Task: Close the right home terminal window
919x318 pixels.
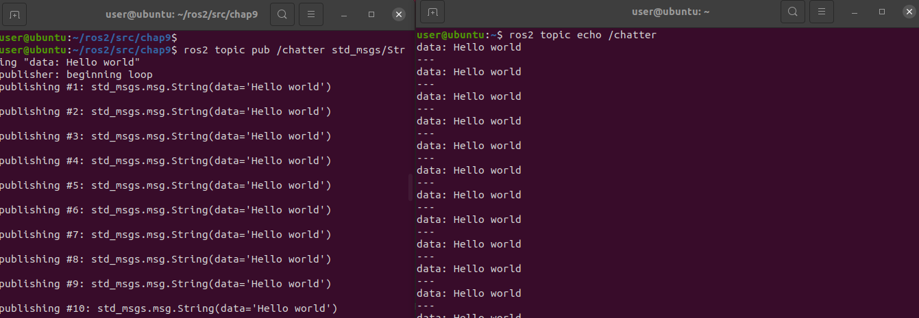Action: (909, 12)
